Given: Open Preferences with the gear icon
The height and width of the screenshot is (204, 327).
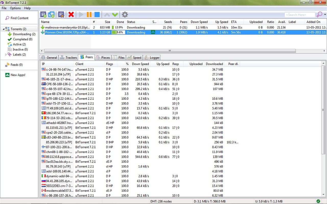Looking at the screenshot, I should (x=125, y=15).
